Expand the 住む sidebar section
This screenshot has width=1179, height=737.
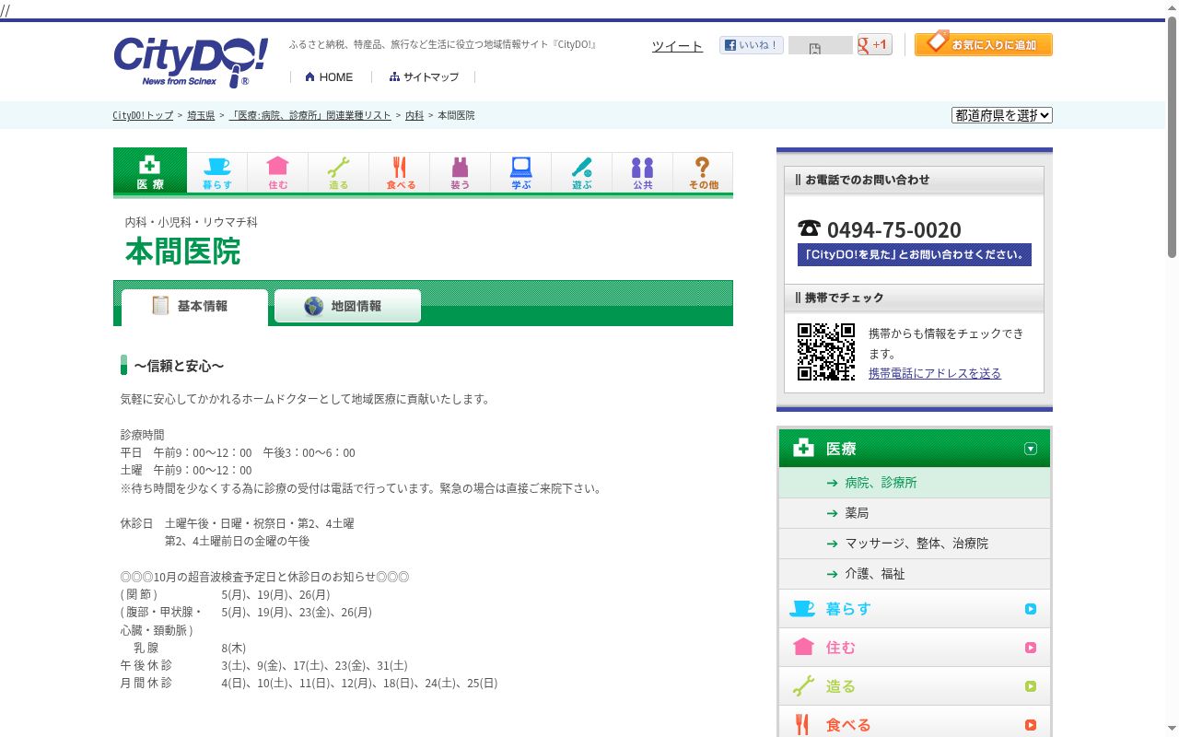click(915, 648)
